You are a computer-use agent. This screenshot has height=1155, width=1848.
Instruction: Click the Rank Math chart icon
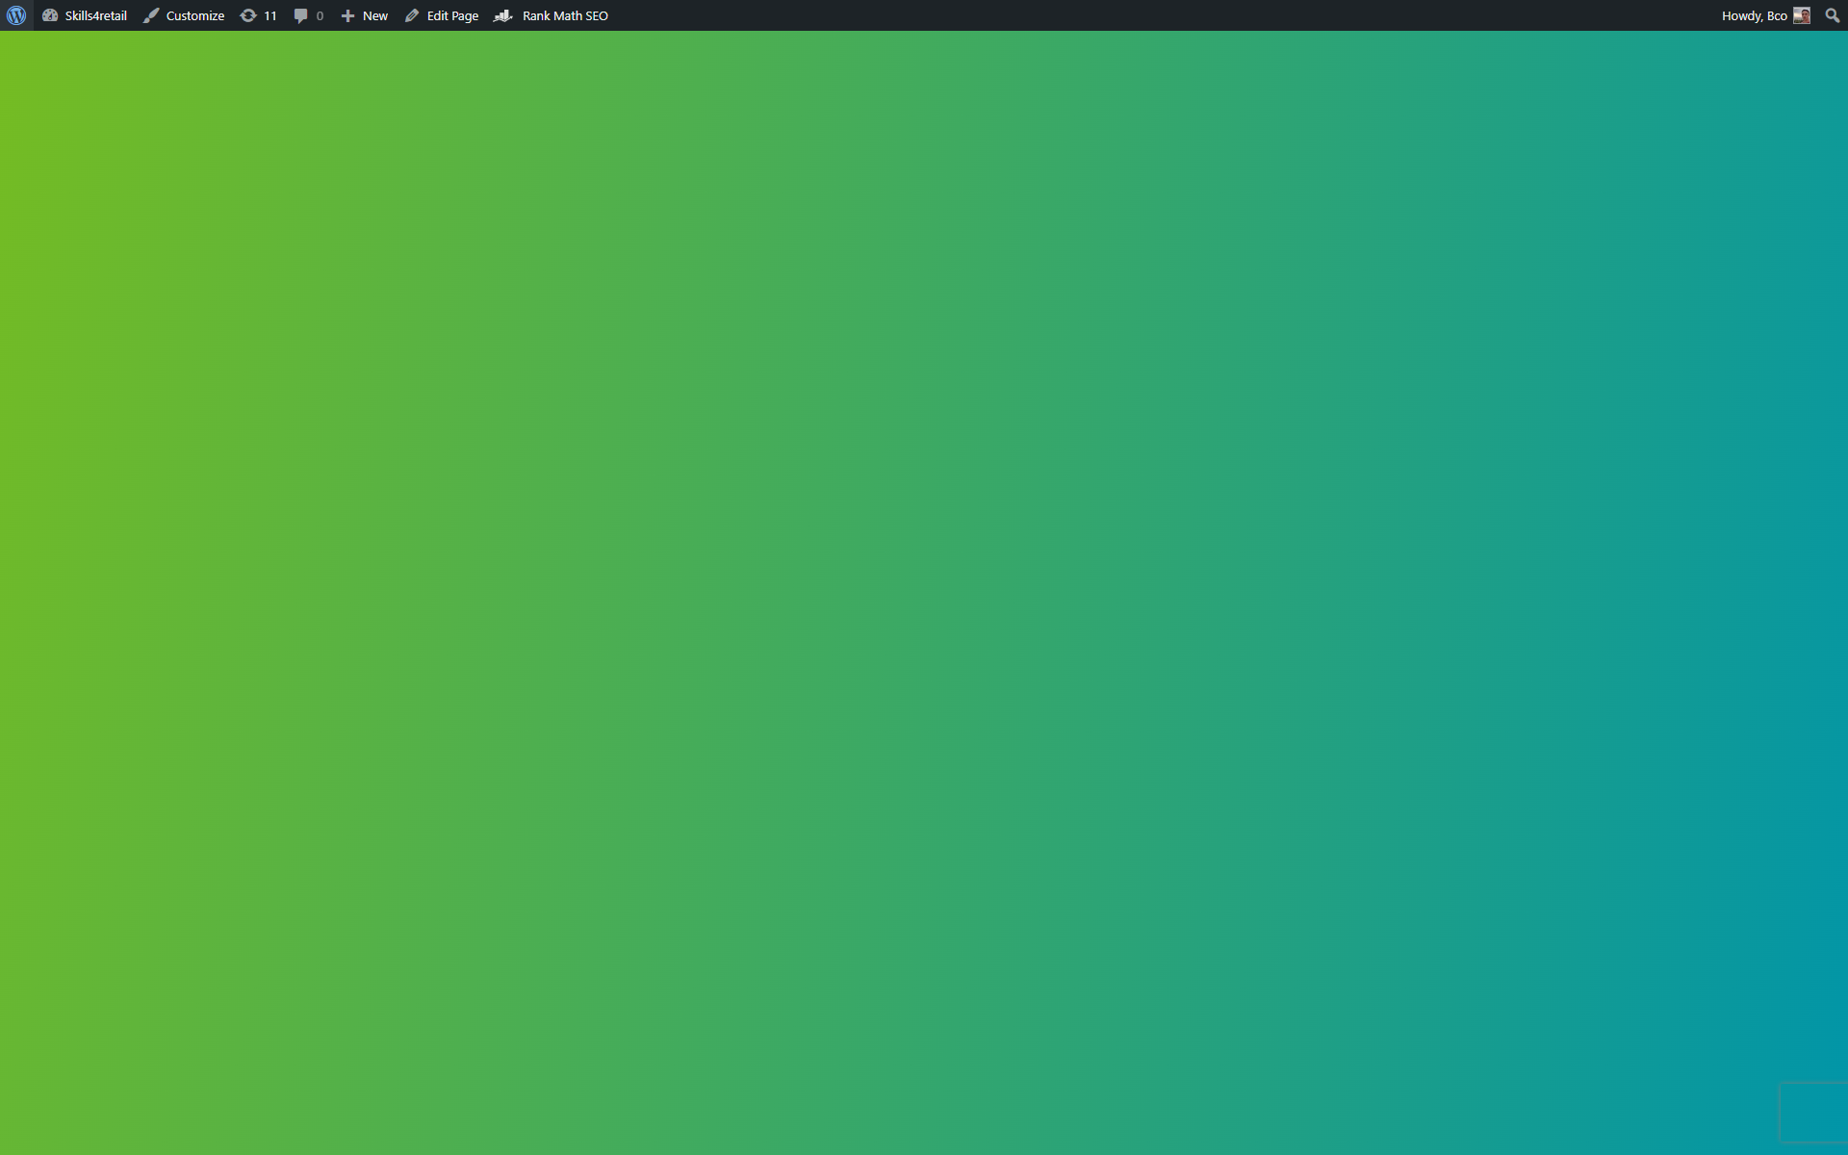[502, 15]
